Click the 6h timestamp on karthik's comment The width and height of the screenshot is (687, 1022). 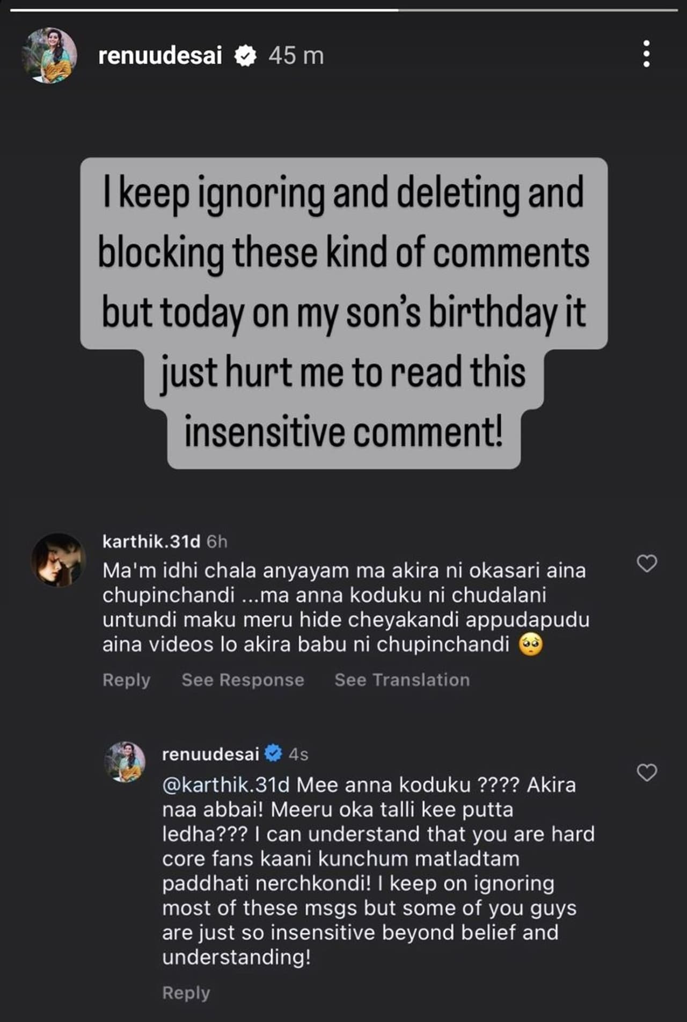click(217, 542)
